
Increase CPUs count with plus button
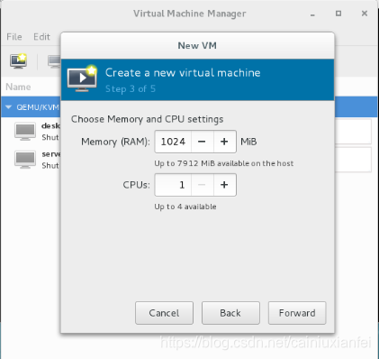[x=224, y=185]
